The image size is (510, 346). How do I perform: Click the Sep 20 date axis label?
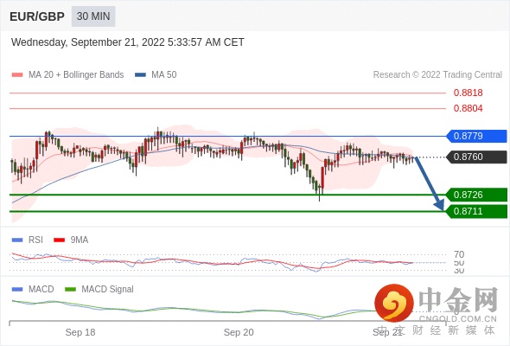coord(239,332)
